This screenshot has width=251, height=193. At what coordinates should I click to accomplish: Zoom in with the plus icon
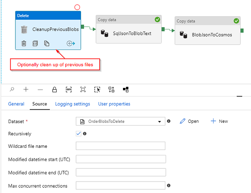[26, 89]
